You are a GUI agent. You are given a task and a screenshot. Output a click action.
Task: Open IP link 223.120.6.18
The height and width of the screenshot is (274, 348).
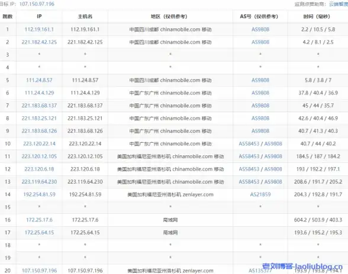pyautogui.click(x=39, y=169)
